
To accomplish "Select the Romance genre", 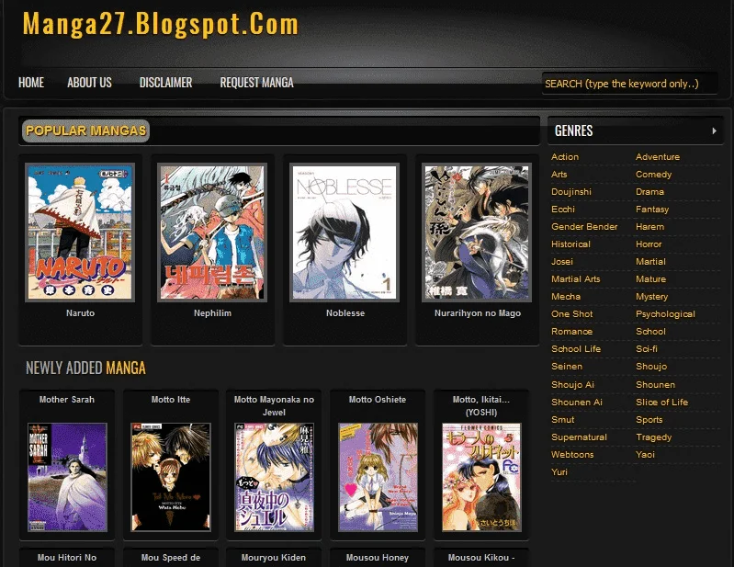I will click(571, 332).
